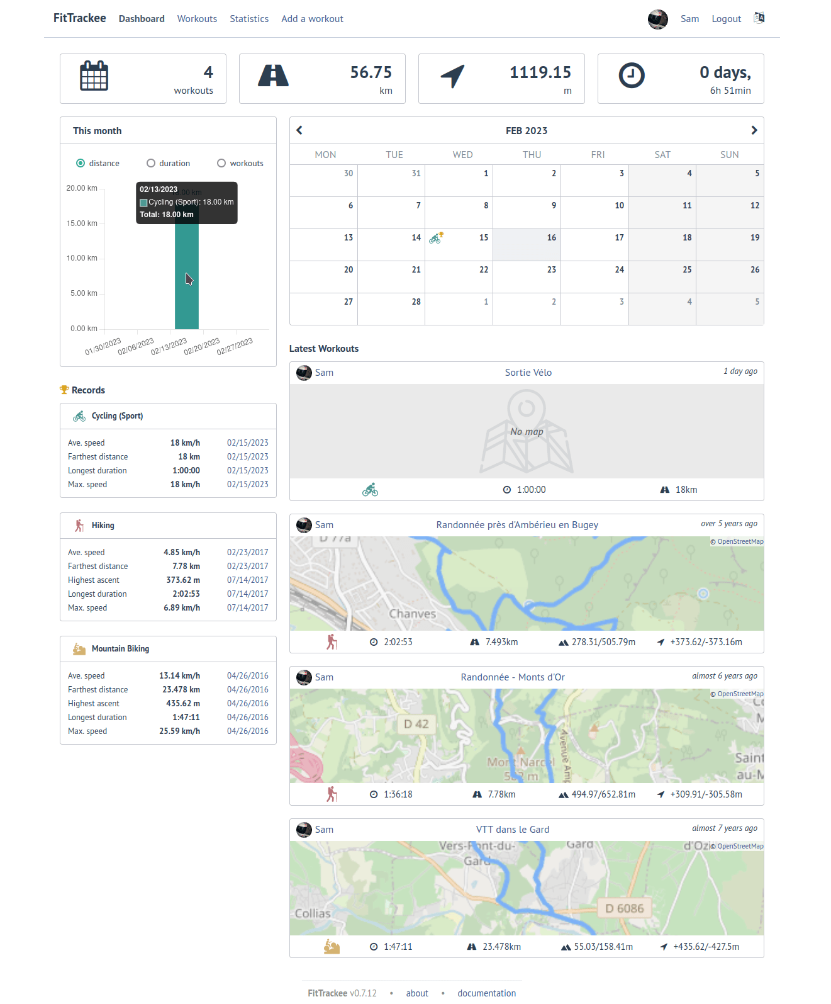Go to FitTrackee home logo link
The width and height of the screenshot is (831, 1004).
80,18
